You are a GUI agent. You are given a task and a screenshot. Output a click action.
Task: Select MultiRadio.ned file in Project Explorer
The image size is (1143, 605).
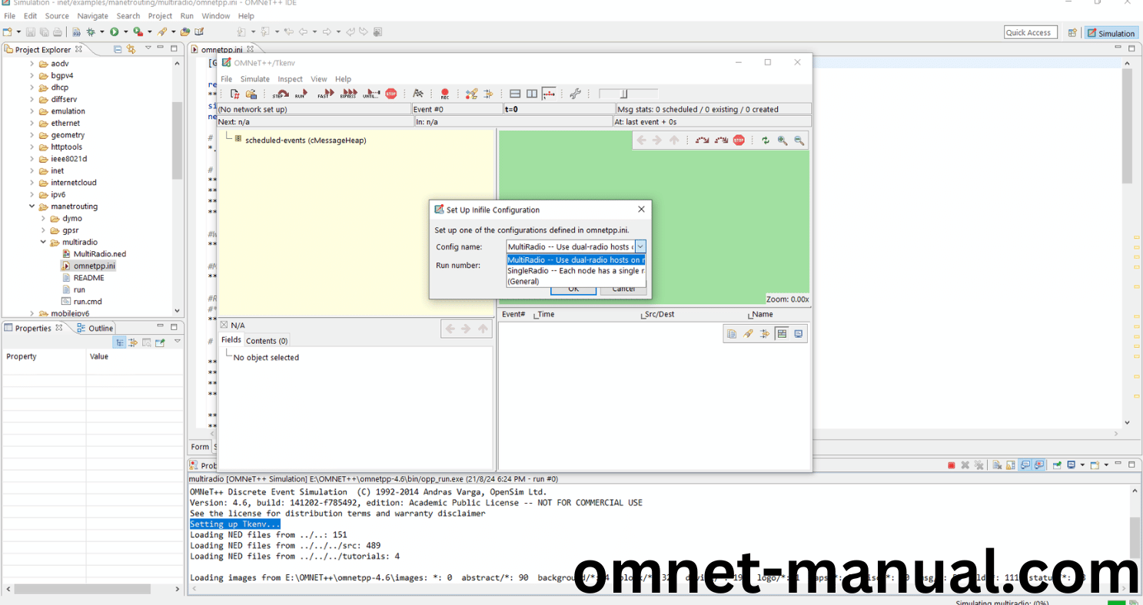(x=99, y=254)
